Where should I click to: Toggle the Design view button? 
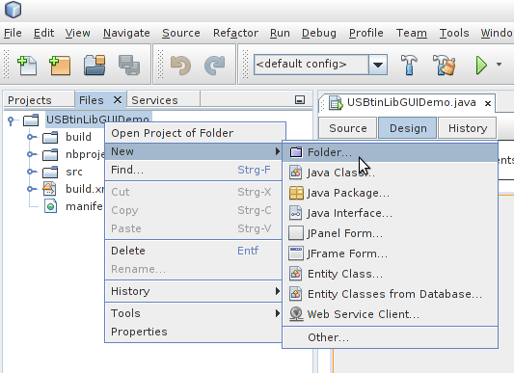408,128
